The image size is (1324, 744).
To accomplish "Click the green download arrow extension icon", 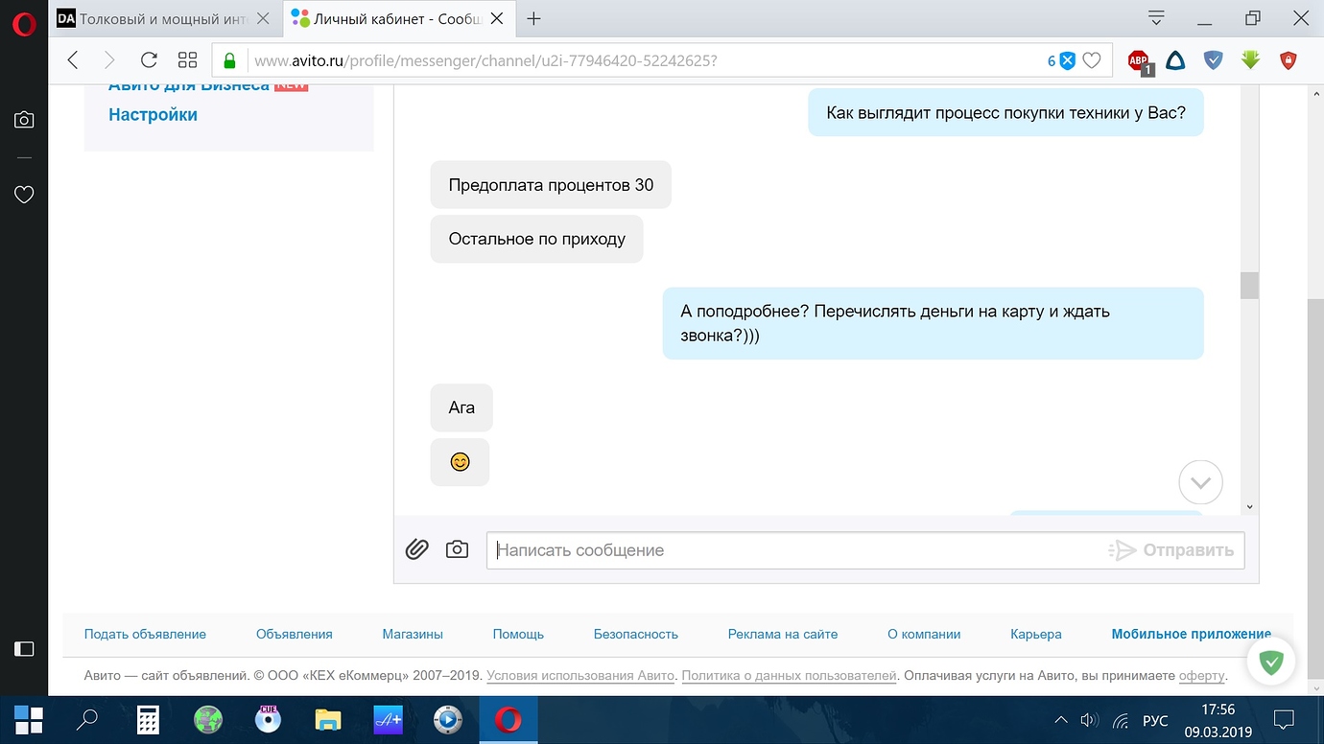I will pos(1250,60).
